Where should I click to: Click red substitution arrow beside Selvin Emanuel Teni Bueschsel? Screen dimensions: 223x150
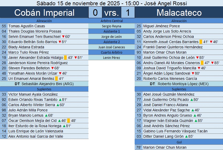63,37
